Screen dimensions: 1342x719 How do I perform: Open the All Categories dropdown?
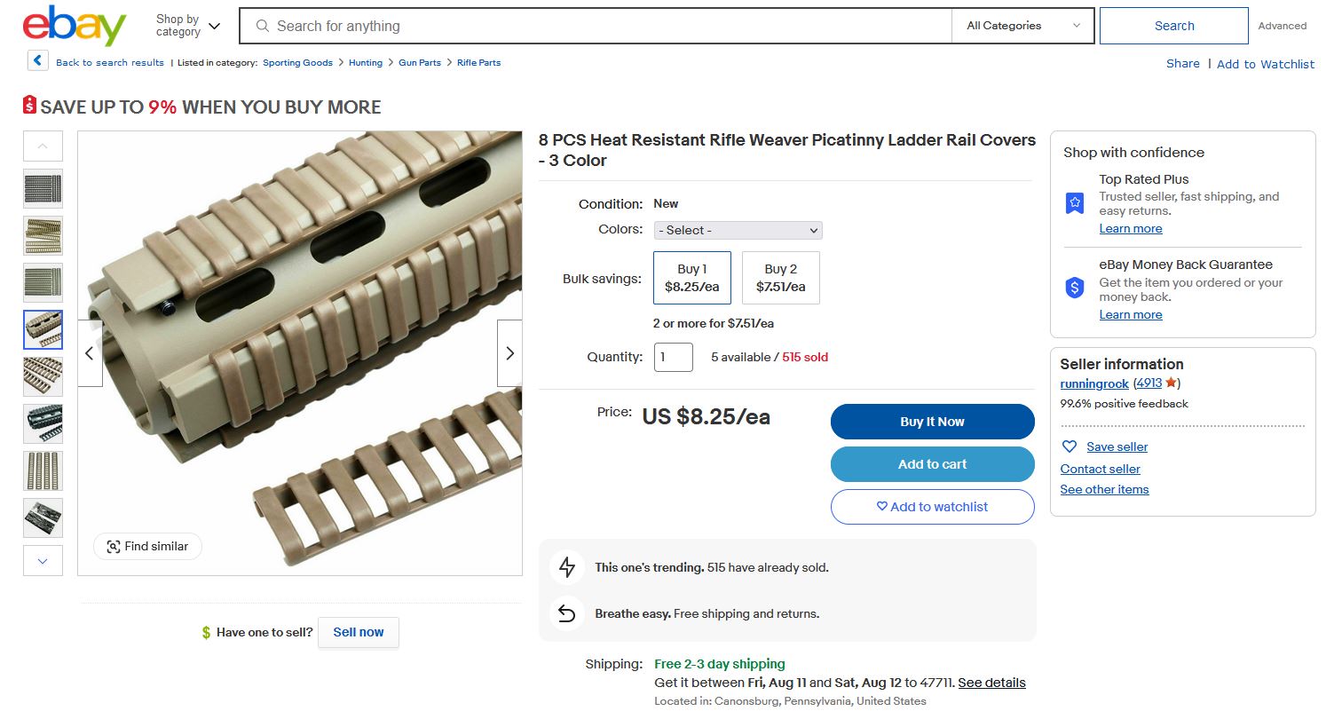pyautogui.click(x=1023, y=26)
